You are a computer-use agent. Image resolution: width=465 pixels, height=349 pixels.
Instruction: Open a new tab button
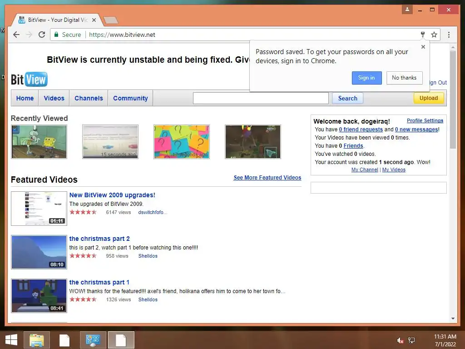tap(111, 20)
